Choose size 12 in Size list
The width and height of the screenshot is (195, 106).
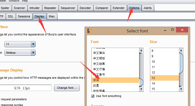[165, 72]
